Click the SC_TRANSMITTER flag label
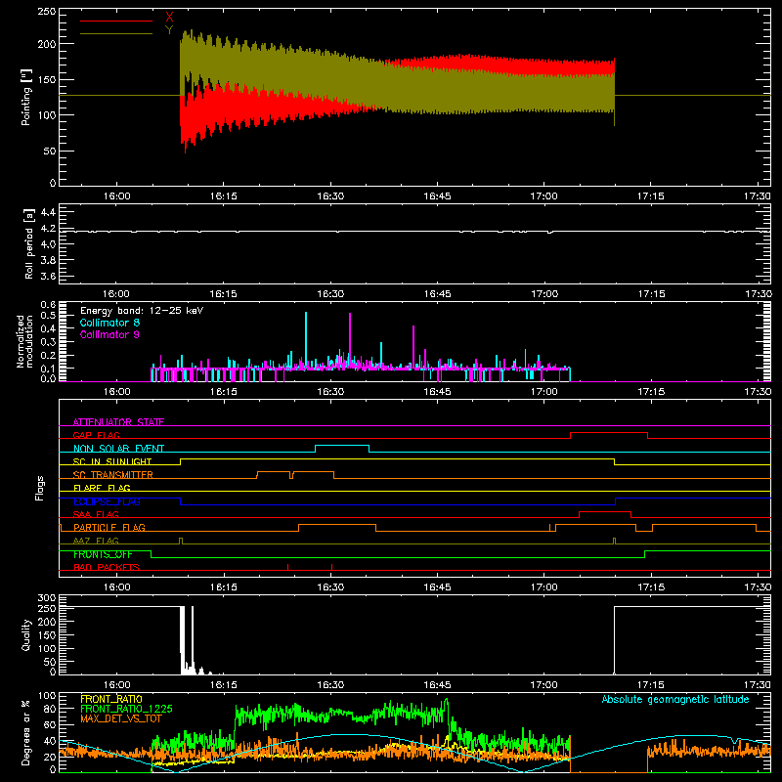782x782 pixels. (113, 475)
